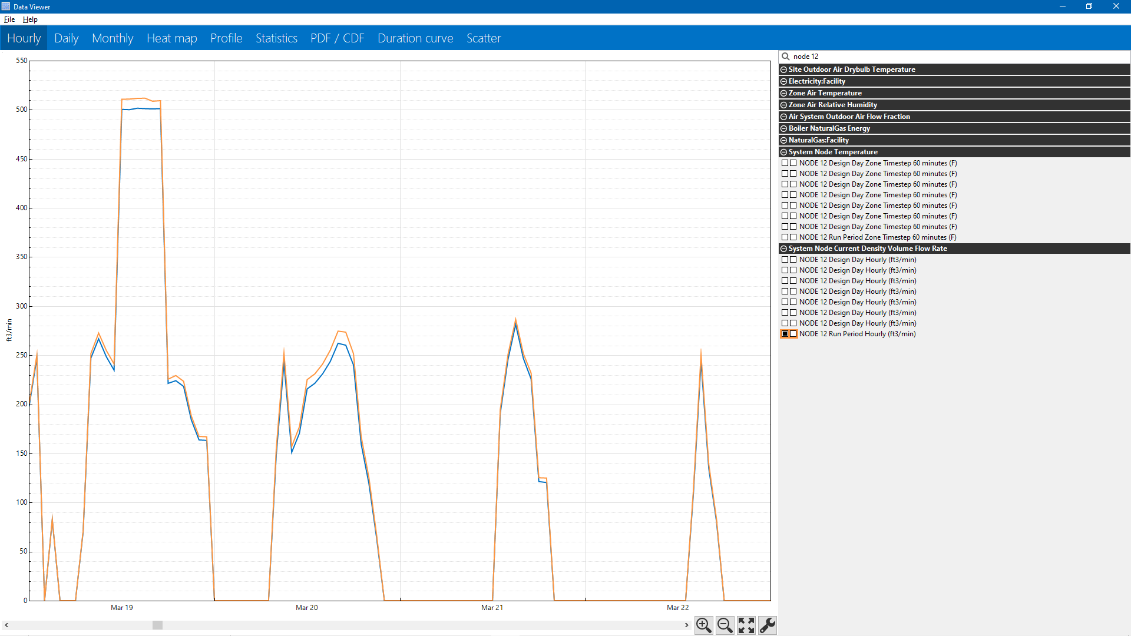1131x636 pixels.
Task: Open the PDF / CDF tab
Action: coord(337,38)
